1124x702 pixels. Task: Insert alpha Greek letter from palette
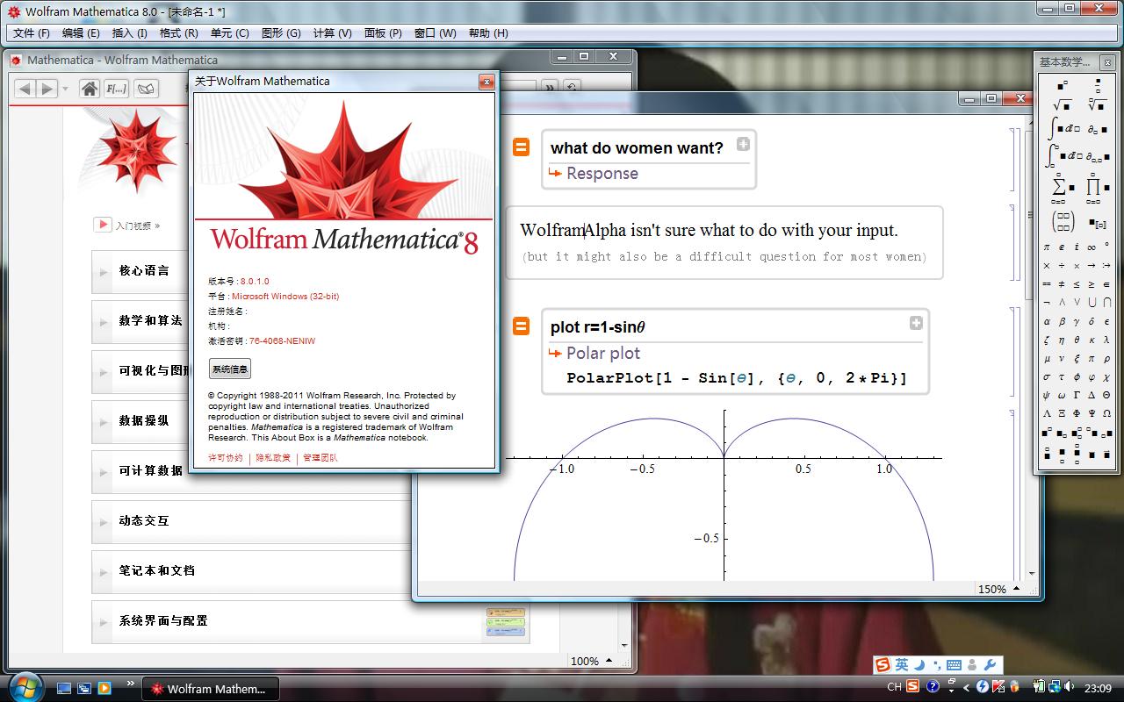click(x=1046, y=320)
